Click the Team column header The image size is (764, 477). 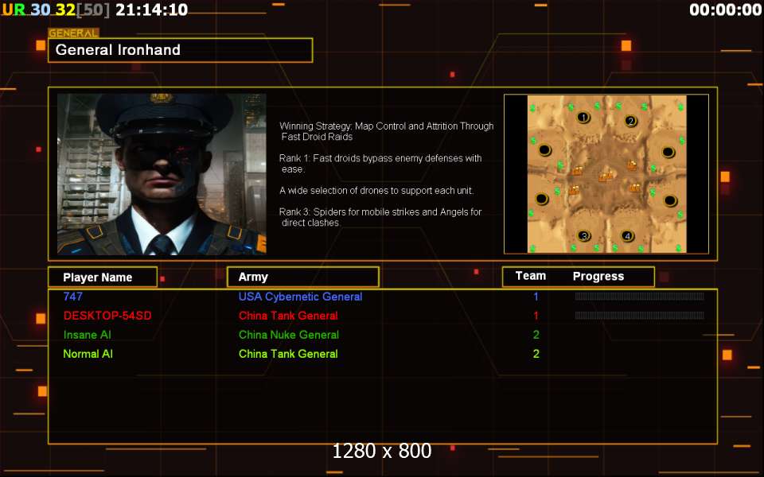click(x=531, y=276)
